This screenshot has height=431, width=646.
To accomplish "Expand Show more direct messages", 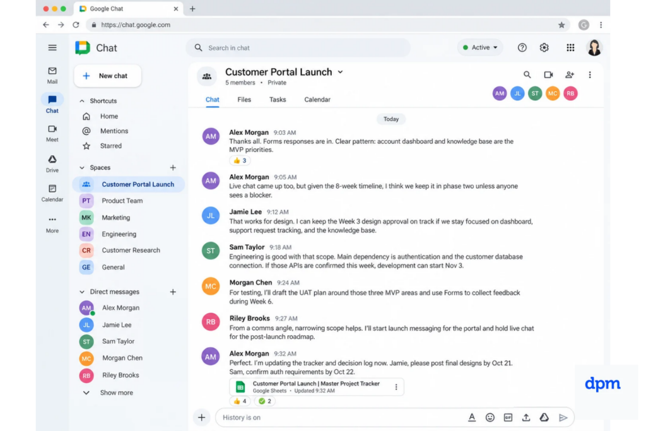I will (109, 393).
